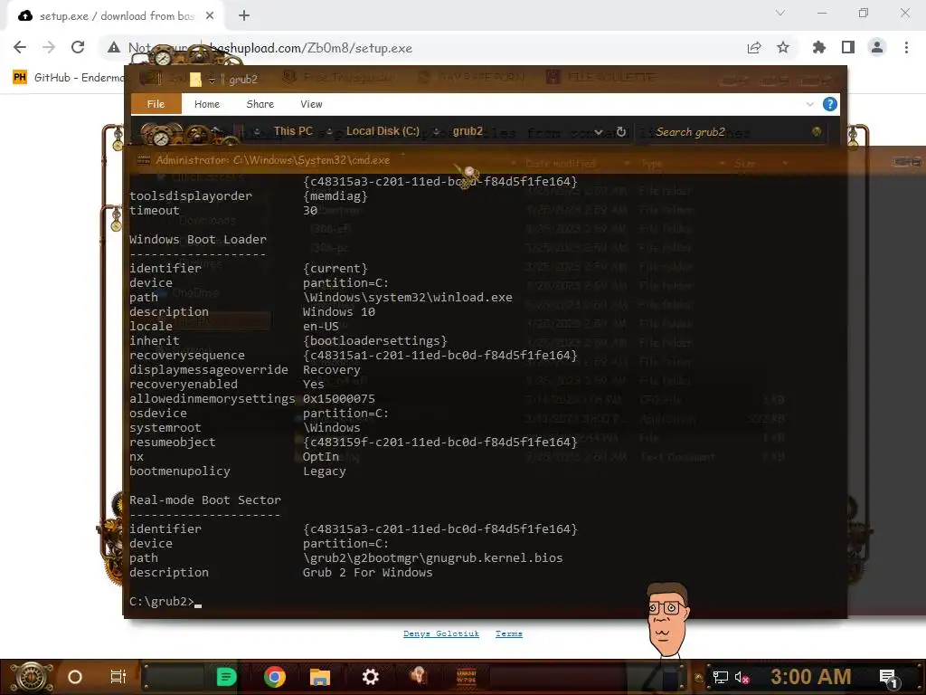Click the folder icon in Explorer title bar
This screenshot has width=926, height=695.
pyautogui.click(x=195, y=80)
